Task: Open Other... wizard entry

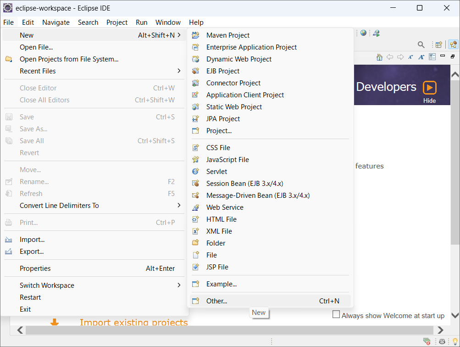Action: click(x=270, y=301)
